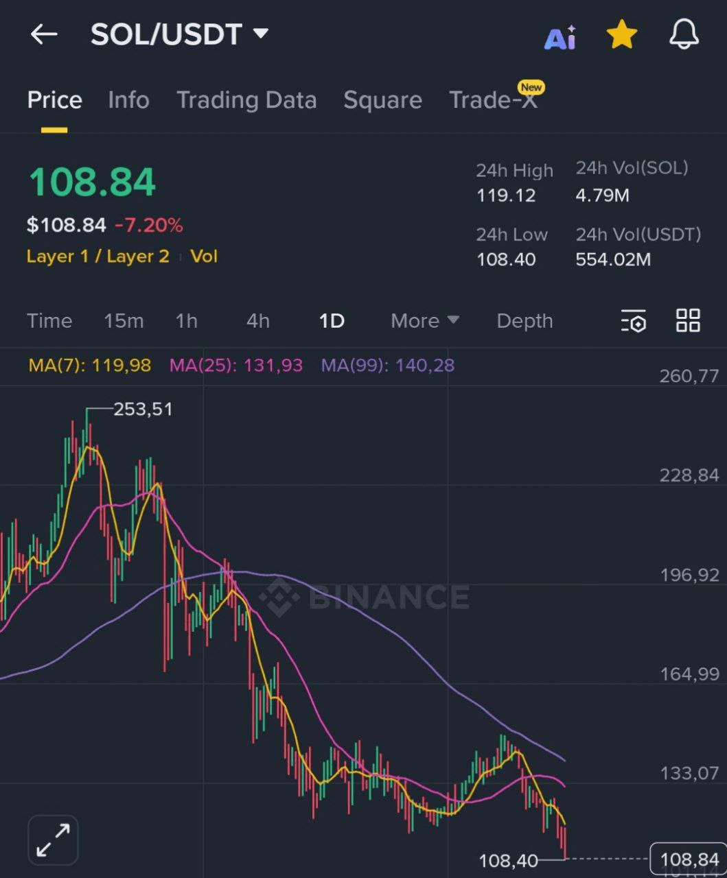Tap the Layer 1 / Layer 2 tag
This screenshot has height=878, width=727.
pos(97,257)
